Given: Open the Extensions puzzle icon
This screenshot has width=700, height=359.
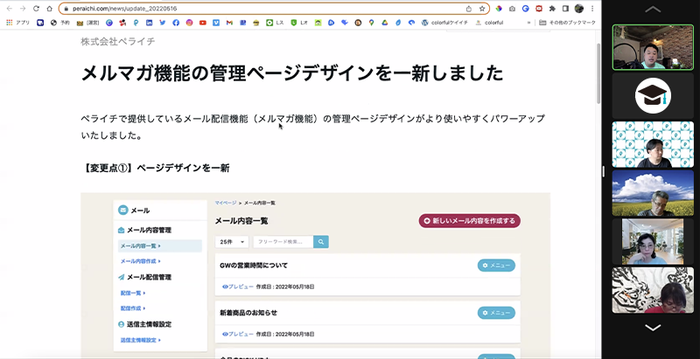Looking at the screenshot, I should (x=552, y=8).
